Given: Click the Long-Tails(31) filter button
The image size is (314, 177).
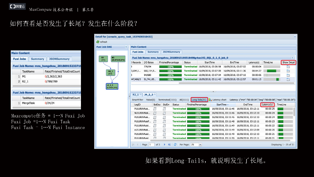Looking at the screenshot, I should pyautogui.click(x=199, y=100).
